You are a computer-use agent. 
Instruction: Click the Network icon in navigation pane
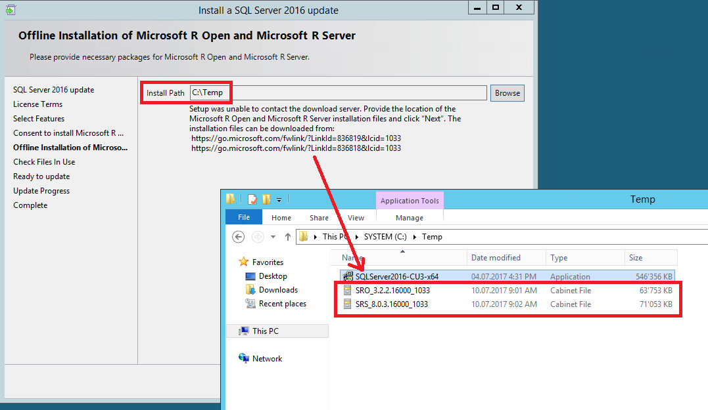[244, 358]
